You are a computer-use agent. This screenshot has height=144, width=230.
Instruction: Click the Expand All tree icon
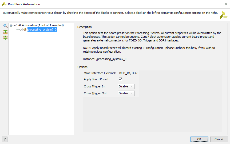5,37
